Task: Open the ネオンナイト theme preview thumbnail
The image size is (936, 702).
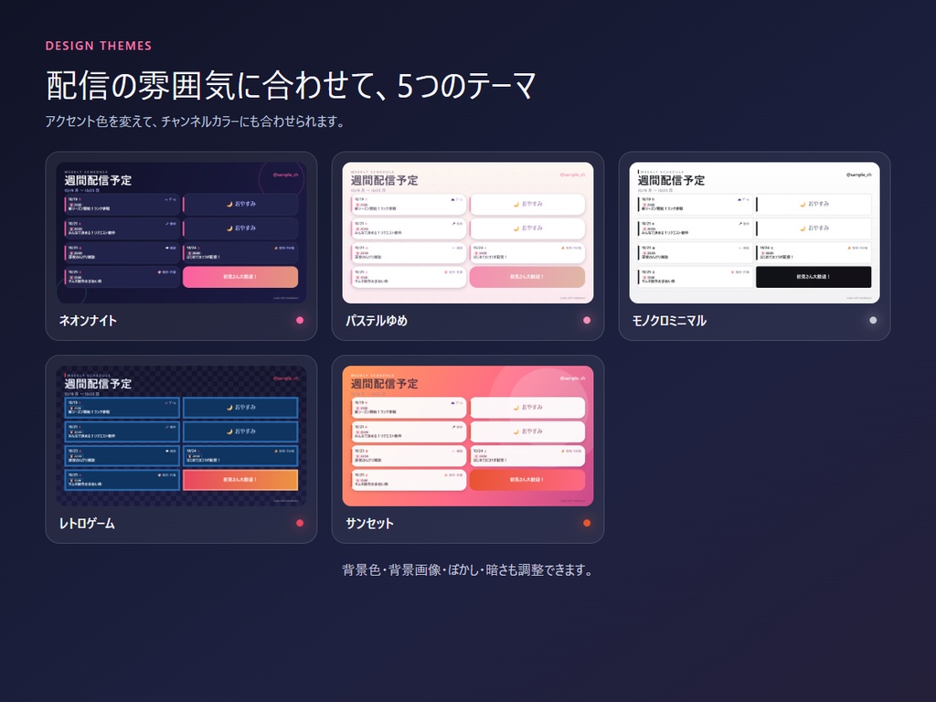Action: coord(181,233)
